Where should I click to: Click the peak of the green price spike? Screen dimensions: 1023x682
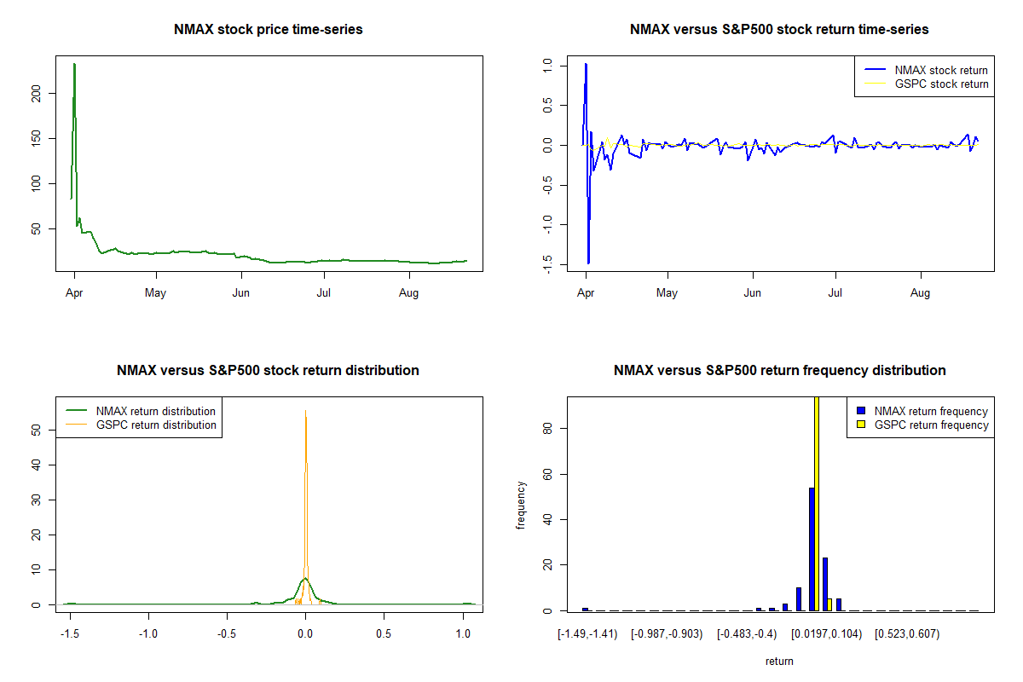click(x=74, y=65)
